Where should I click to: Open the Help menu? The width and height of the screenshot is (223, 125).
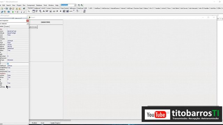point(57,5)
